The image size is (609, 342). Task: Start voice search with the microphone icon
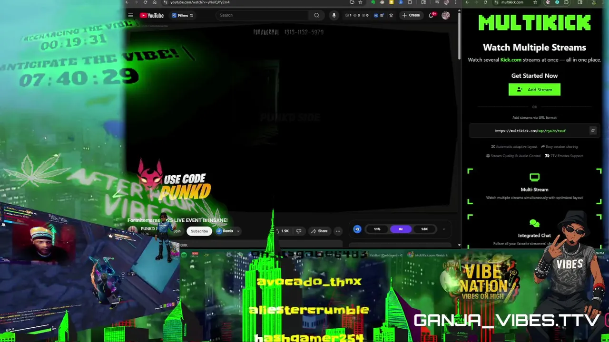[x=334, y=15]
